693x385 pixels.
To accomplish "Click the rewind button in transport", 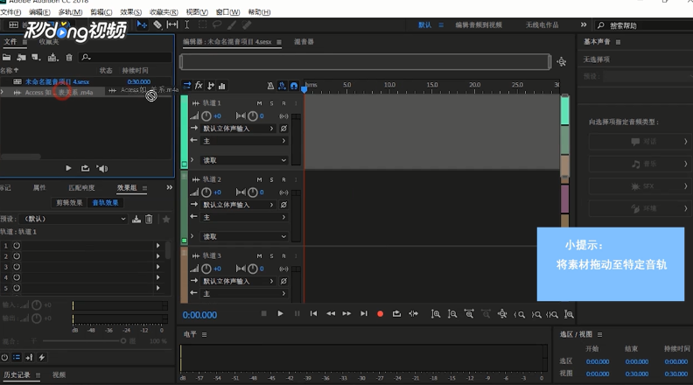I will point(331,313).
